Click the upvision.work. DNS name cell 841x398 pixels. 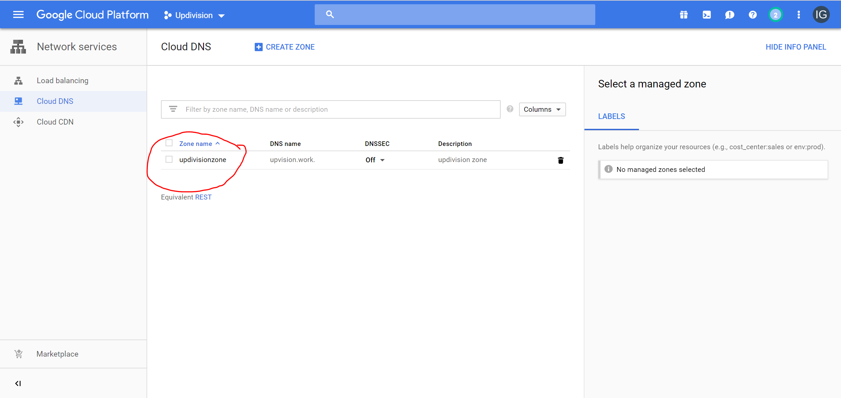(292, 160)
